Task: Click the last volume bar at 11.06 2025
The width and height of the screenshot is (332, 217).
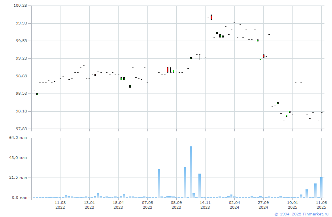Action: [321, 187]
